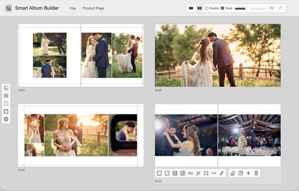Click the 22/25 spread label
Image resolution: width=299 pixels, height=191 pixels.
158,181
